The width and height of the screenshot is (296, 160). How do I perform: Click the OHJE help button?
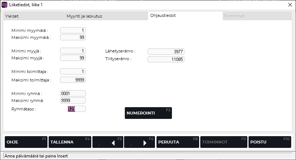[x=26, y=142]
